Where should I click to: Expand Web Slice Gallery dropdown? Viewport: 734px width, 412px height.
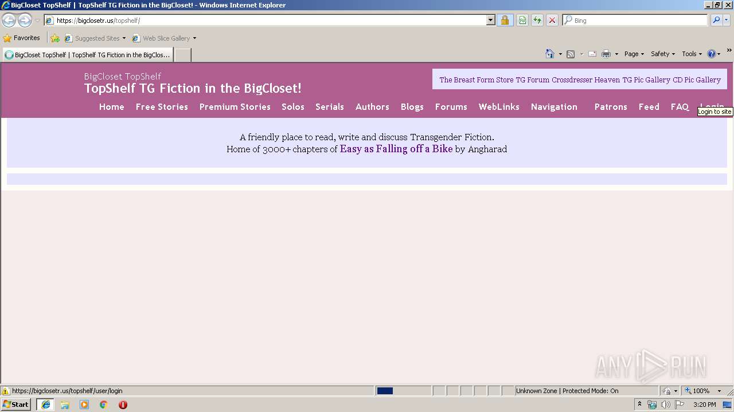pyautogui.click(x=194, y=38)
